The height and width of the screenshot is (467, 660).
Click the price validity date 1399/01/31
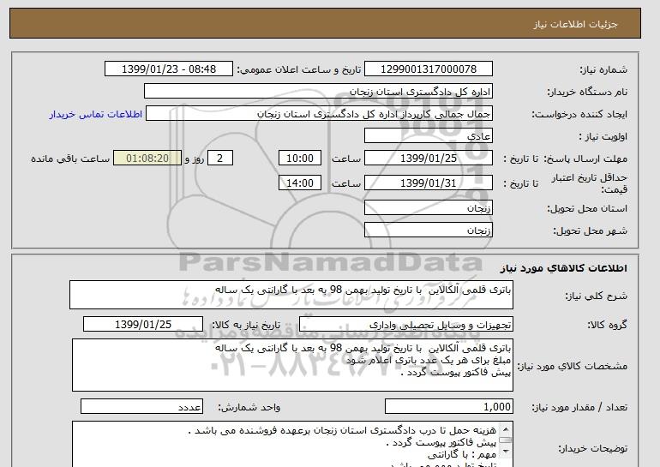(428, 183)
